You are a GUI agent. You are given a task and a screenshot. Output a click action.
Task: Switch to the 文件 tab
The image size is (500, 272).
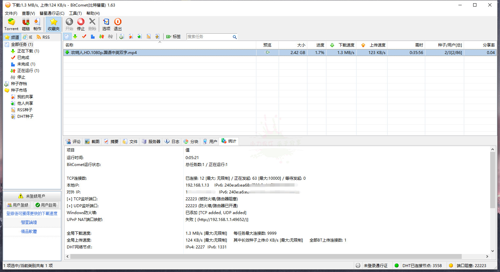point(130,141)
